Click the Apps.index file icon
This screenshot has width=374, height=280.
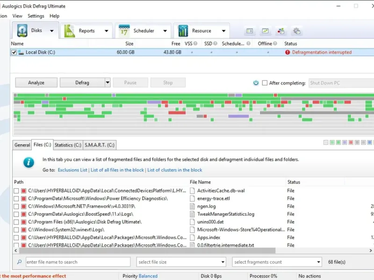coord(192,238)
